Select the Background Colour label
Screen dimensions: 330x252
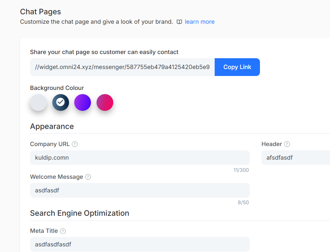[x=57, y=88]
